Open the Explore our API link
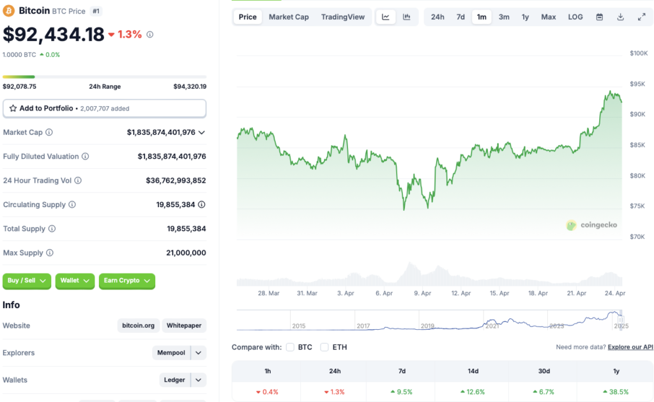The image size is (654, 402). pyautogui.click(x=630, y=347)
